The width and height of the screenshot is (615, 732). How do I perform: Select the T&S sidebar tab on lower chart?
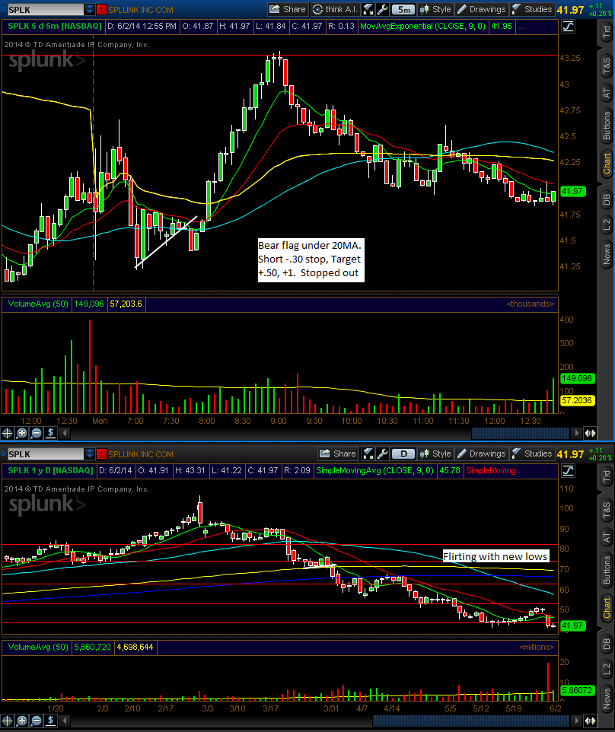[x=606, y=511]
